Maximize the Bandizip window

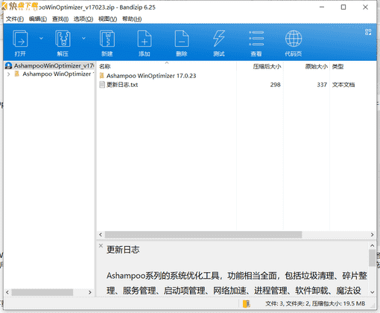[343, 7]
